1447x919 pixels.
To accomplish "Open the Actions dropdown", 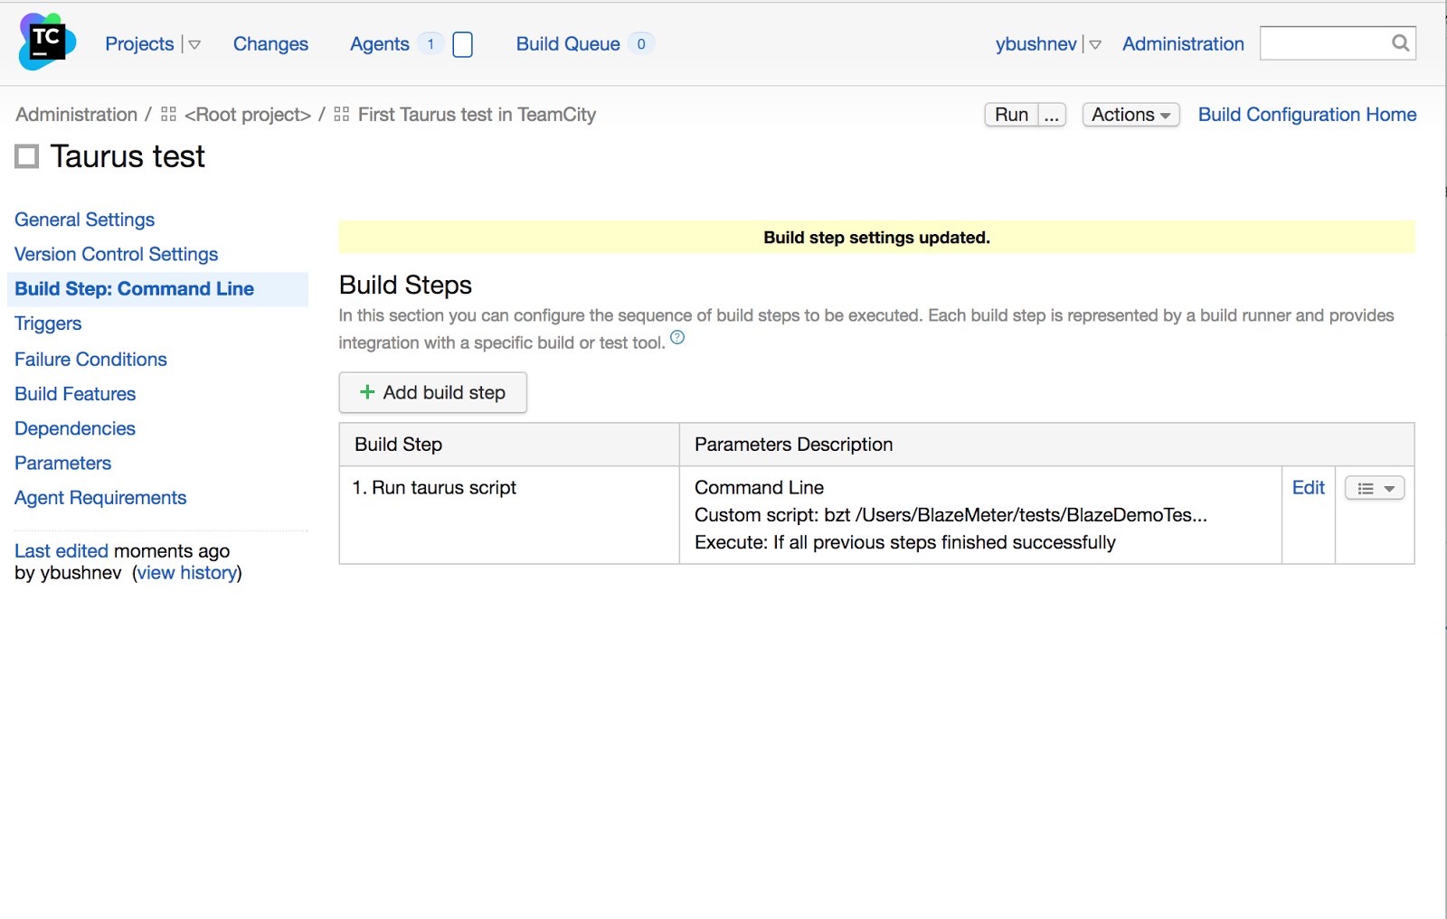I will tap(1130, 115).
